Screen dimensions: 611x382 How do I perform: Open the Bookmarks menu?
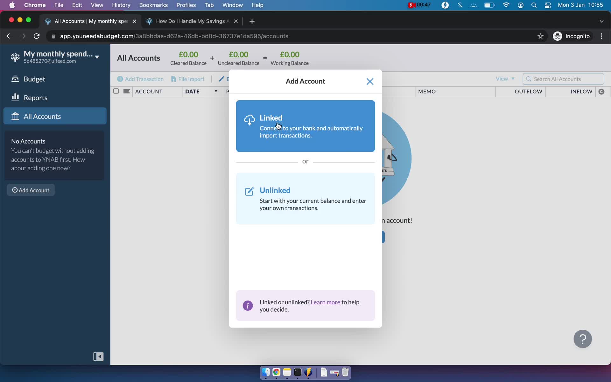[153, 5]
